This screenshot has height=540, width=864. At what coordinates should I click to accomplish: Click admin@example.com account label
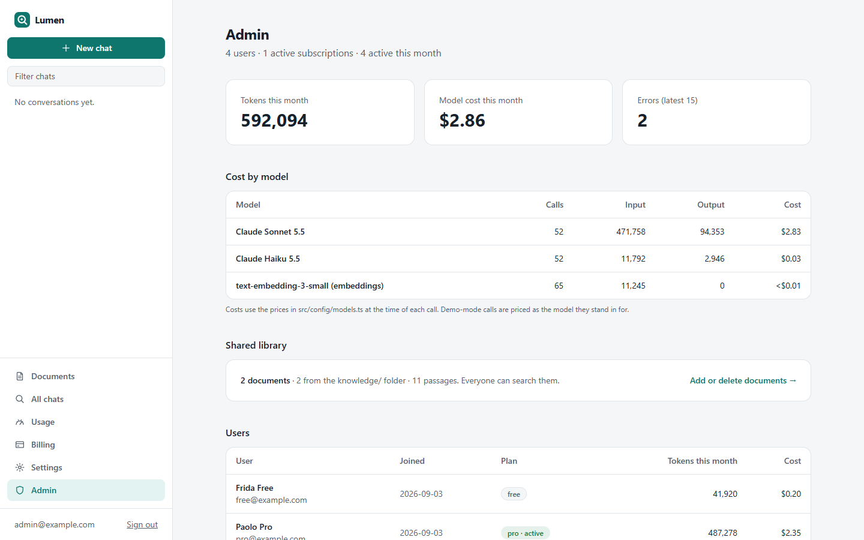coord(55,524)
